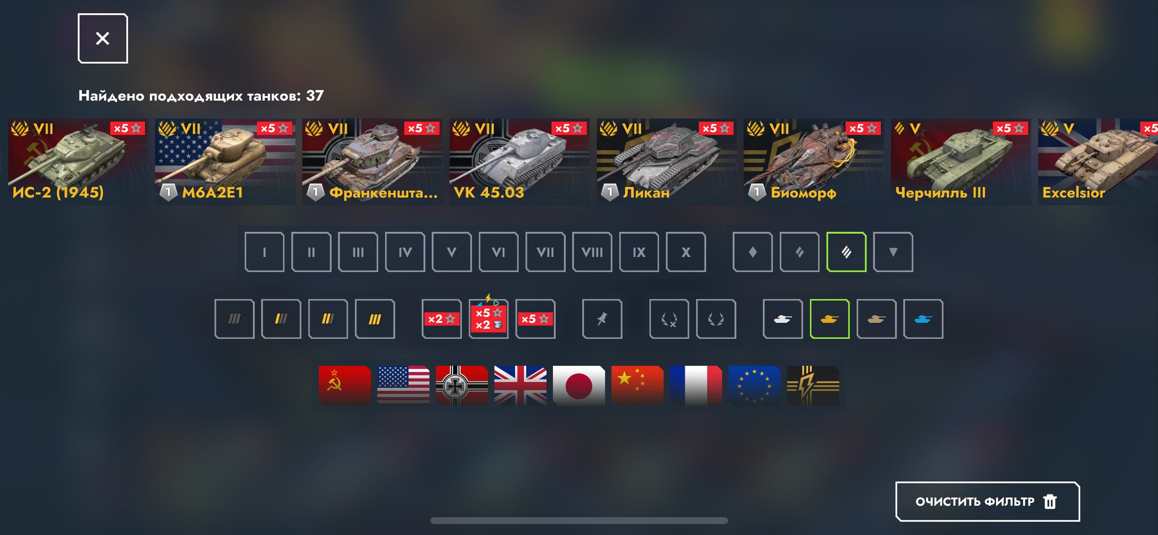Toggle the white premium tank type filter
Screen dimensions: 1158x535
click(x=783, y=319)
